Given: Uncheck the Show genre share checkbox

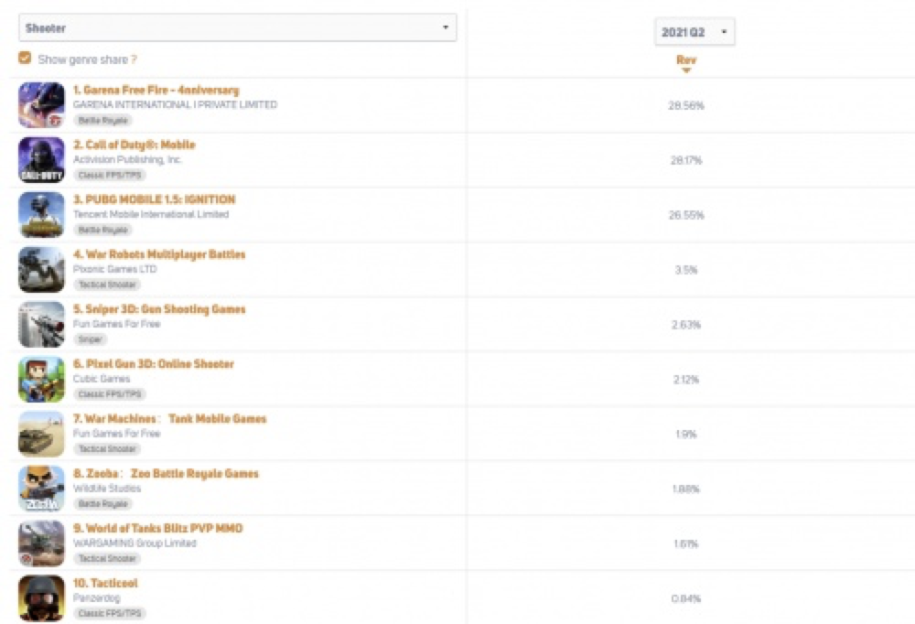Looking at the screenshot, I should [25, 58].
